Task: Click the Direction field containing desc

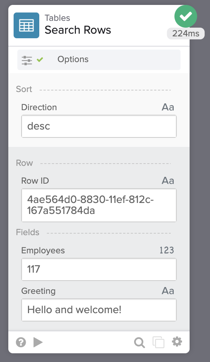Action: tap(99, 126)
